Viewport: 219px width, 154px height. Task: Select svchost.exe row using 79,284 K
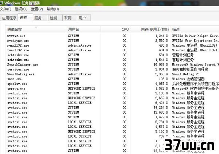[112, 108]
